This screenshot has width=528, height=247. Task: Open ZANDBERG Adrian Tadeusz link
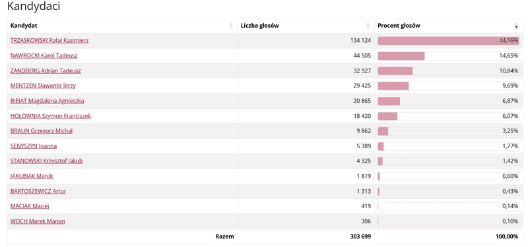click(46, 71)
